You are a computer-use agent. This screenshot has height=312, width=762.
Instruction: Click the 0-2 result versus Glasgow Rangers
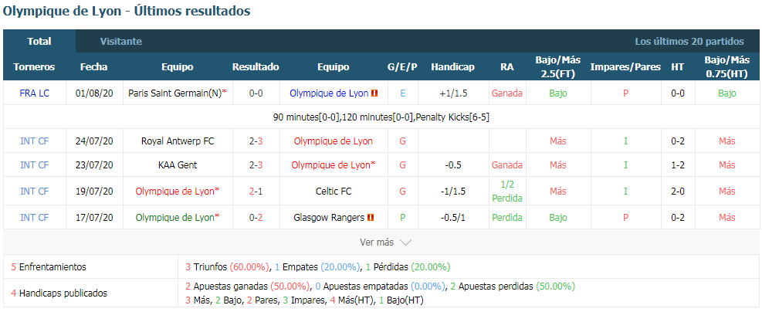coord(256,218)
